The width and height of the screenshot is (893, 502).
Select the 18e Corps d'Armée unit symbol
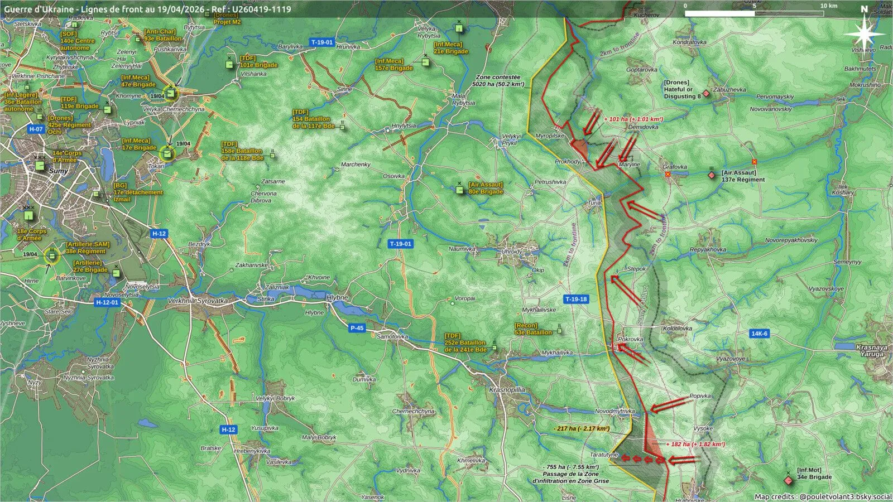coord(28,215)
